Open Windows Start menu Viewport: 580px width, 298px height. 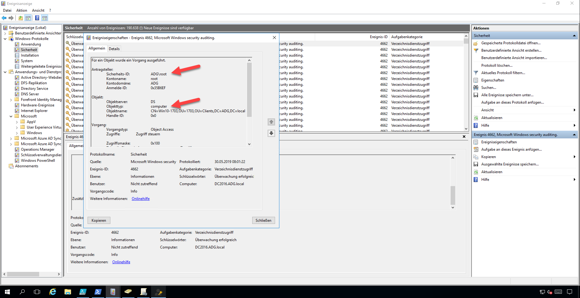(7, 292)
